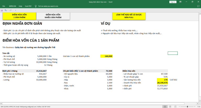Click the Tell me what you want to do box
This screenshot has width=201, height=108.
tap(48, 6)
